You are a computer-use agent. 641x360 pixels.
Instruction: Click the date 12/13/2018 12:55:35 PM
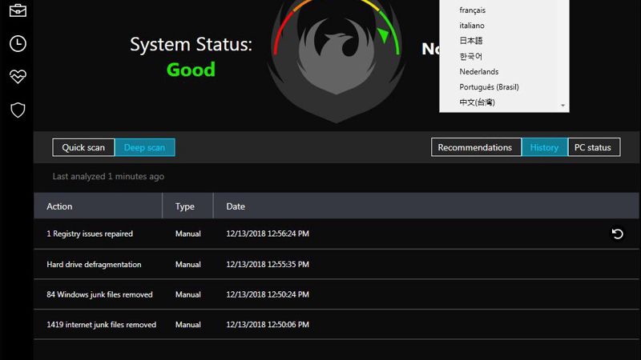[268, 265]
